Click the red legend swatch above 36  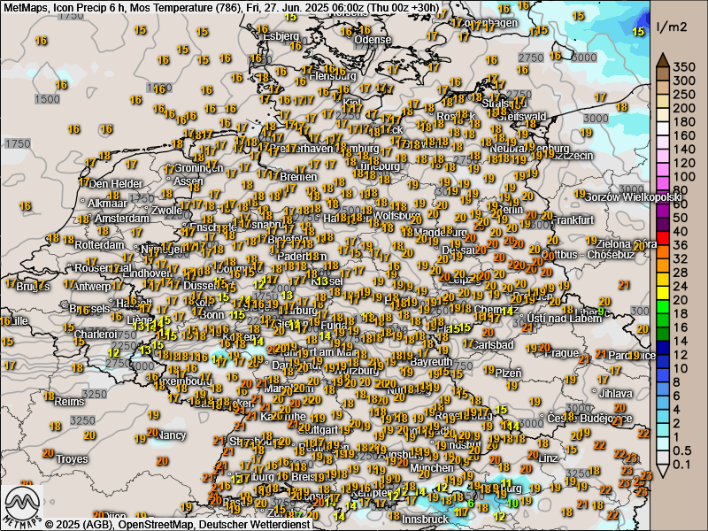click(662, 237)
